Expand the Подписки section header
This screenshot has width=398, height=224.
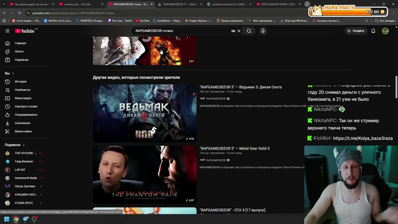[x=15, y=145]
